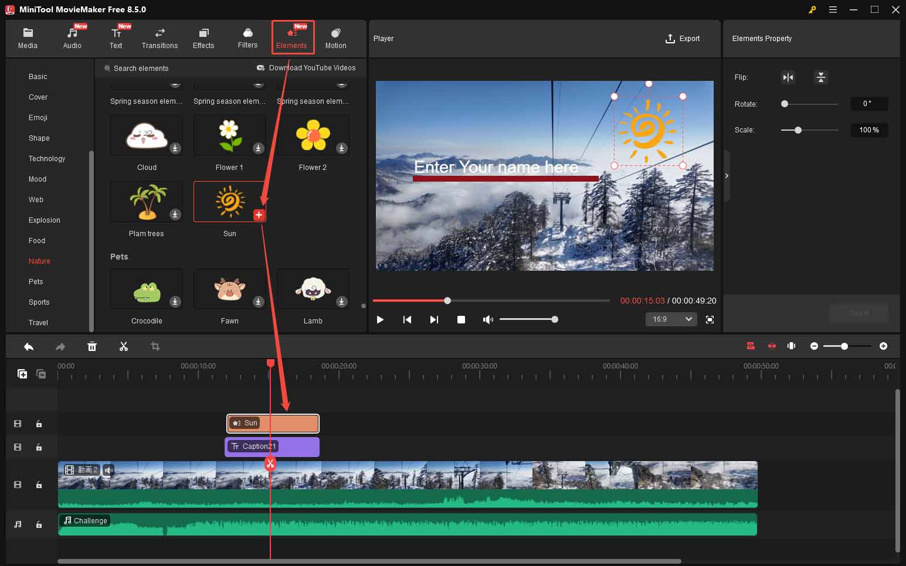
Task: Adjust the Scale slider in Elements Property
Action: click(798, 130)
